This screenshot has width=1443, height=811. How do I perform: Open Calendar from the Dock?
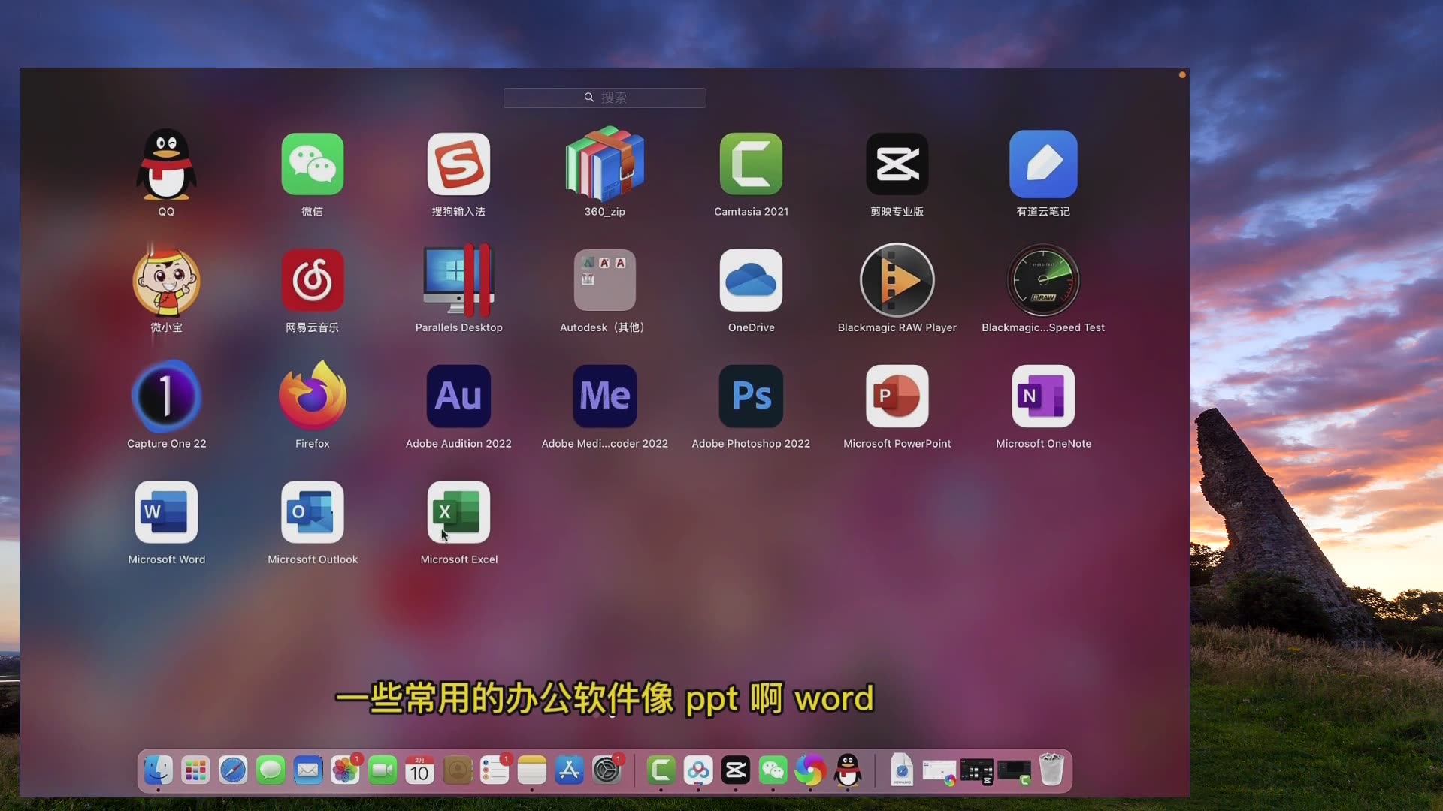pyautogui.click(x=419, y=770)
